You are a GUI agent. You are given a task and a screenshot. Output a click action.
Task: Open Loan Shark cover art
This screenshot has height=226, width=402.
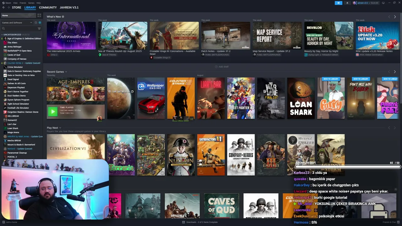[301, 98]
